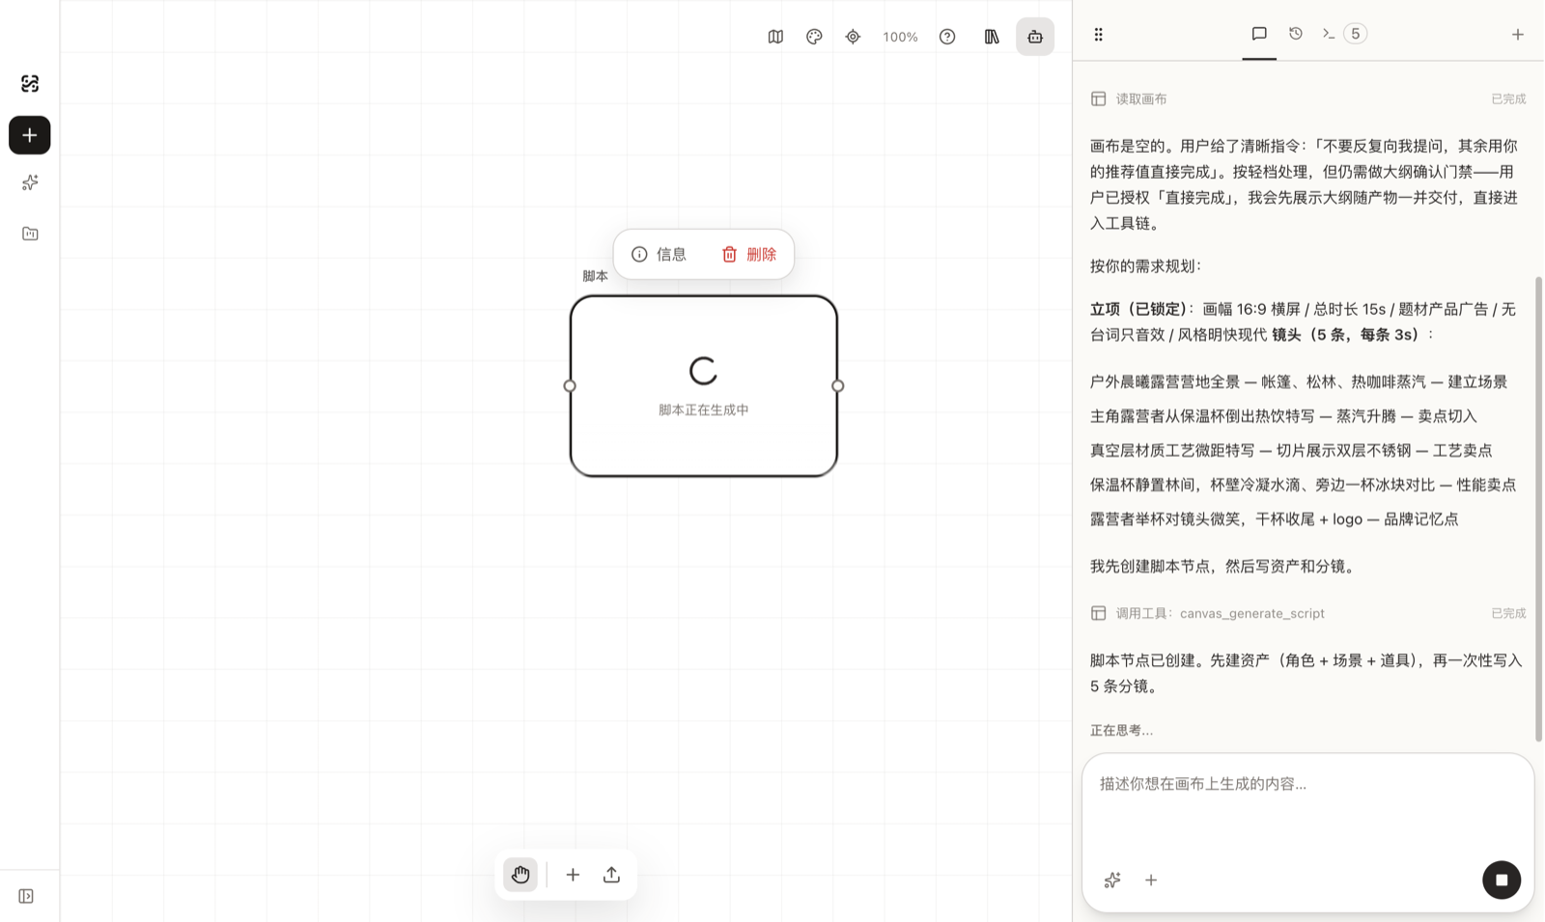Click the 信息 info button above node
Viewport: 1545px width, 922px height.
pyautogui.click(x=660, y=254)
